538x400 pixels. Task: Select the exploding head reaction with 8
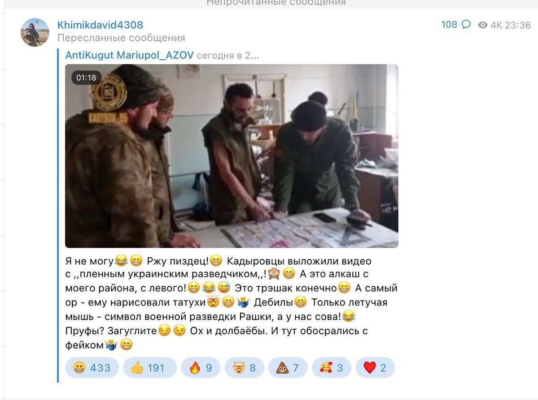[x=244, y=367]
